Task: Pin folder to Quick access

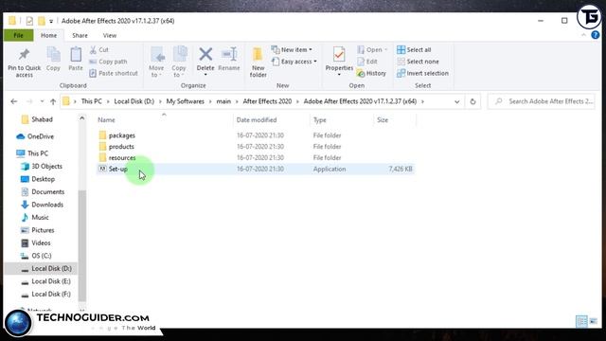Action: [24, 63]
